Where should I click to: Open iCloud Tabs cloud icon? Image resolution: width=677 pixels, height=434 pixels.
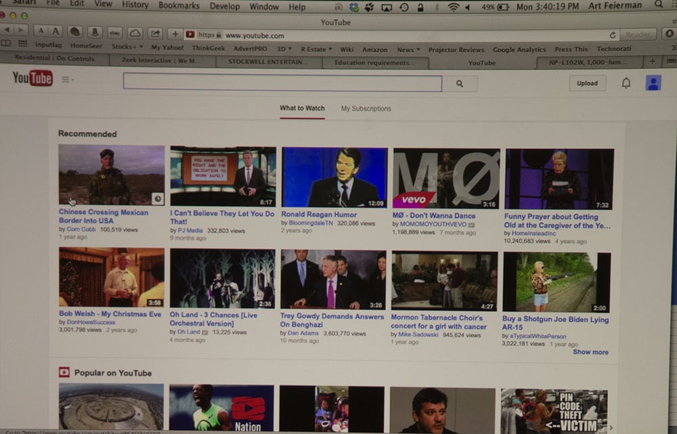click(135, 32)
